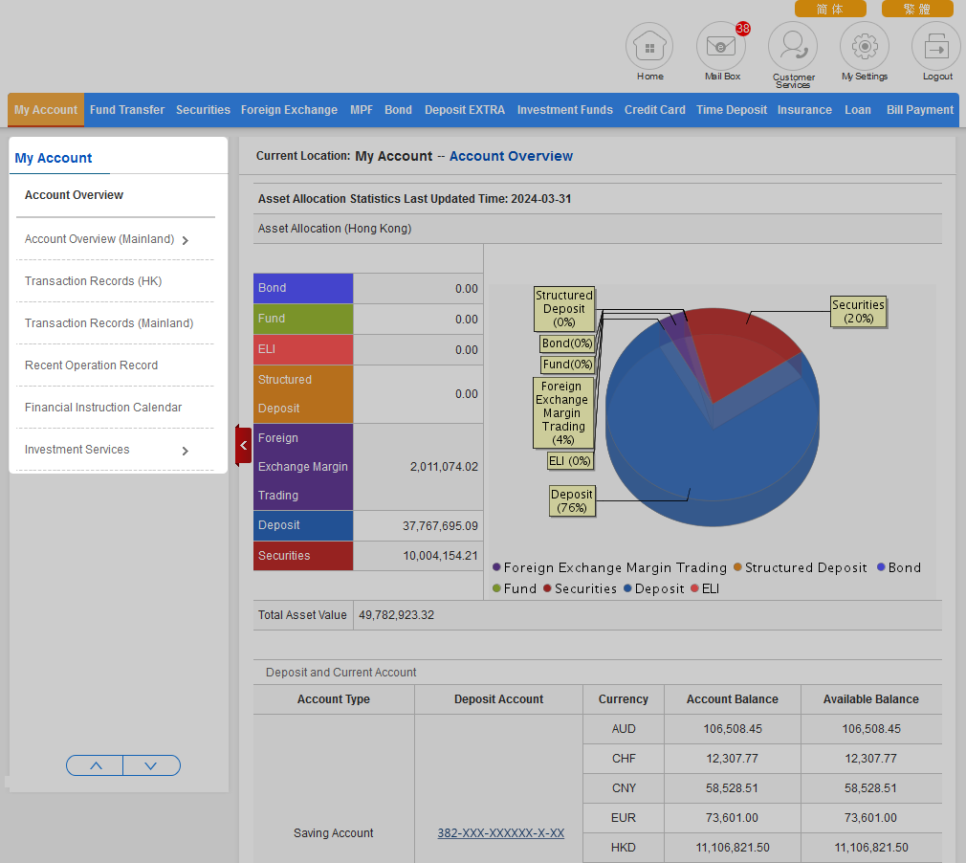
Task: Switch language to Simplified Chinese
Action: [829, 9]
